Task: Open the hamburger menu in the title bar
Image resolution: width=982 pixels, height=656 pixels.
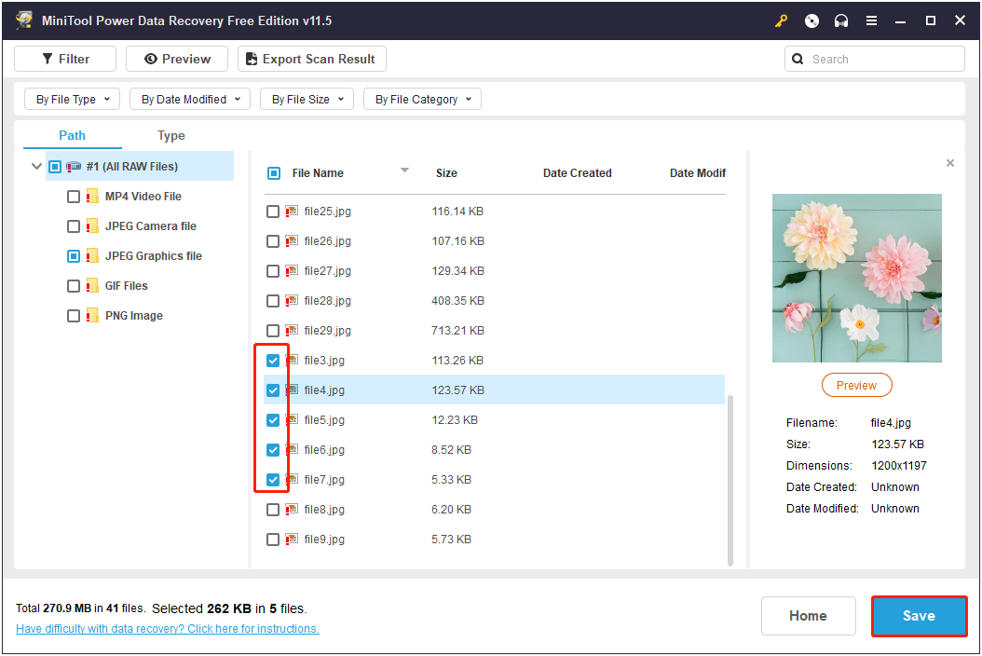Action: point(871,20)
